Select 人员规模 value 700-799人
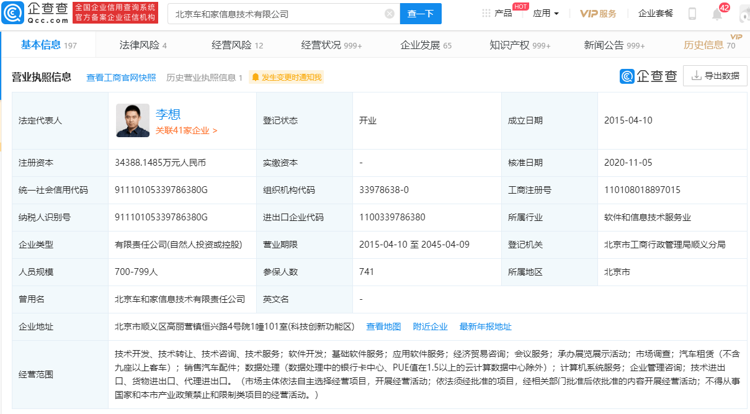 pos(136,272)
